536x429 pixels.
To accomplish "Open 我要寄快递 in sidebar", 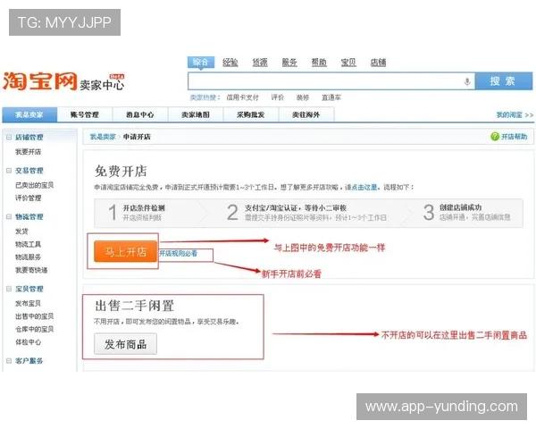I will coord(31,270).
